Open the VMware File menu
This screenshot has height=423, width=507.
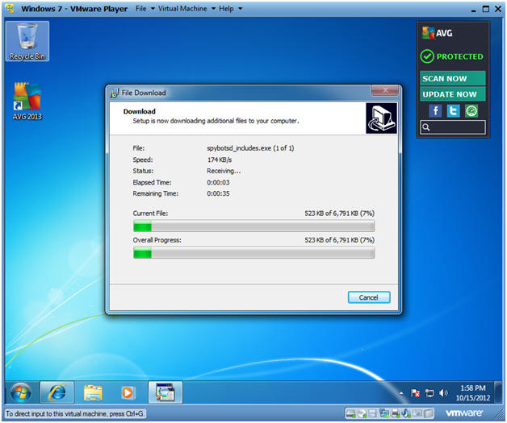click(x=145, y=9)
